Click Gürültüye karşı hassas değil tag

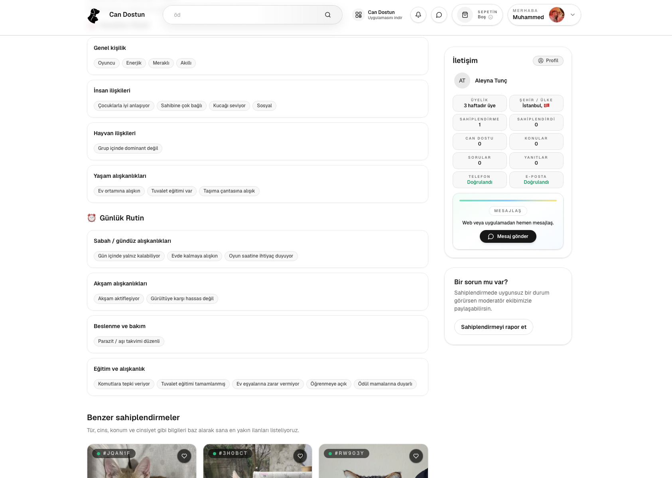182,299
